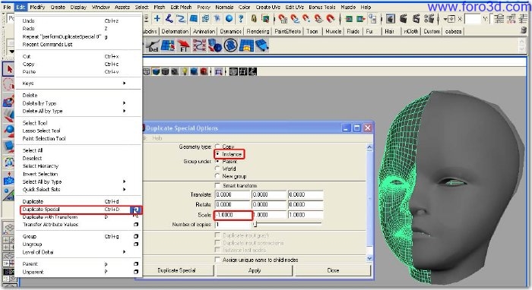Select the Instance geometry type radio button
Image resolution: width=532 pixels, height=290 pixels.
pyautogui.click(x=217, y=154)
